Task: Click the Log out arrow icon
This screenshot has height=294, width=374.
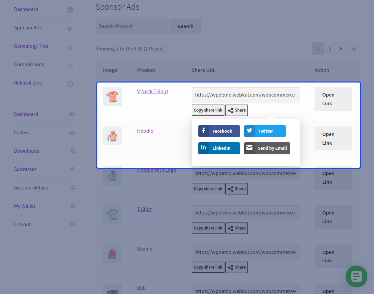Action: pos(72,224)
